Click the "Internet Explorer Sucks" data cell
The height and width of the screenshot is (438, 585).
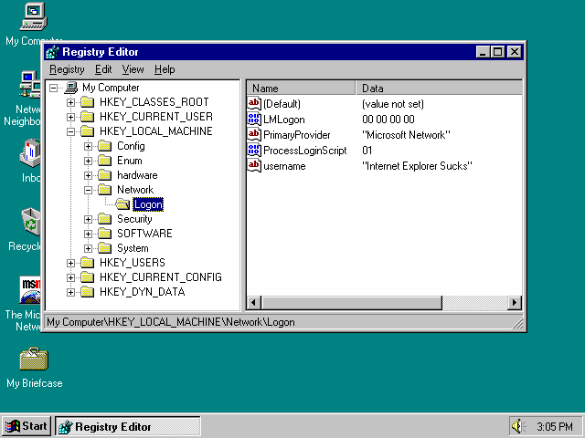pos(417,166)
